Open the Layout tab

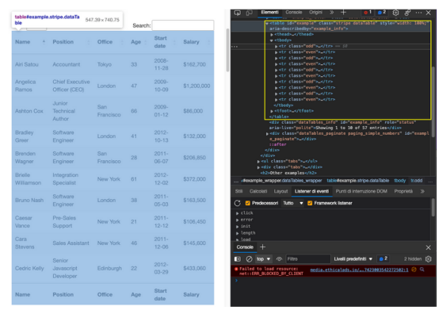pos(281,191)
